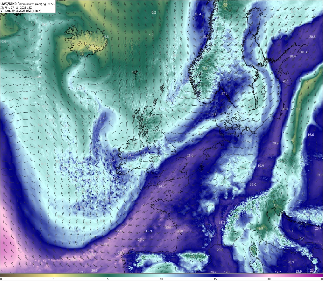The width and height of the screenshot is (323, 281).
Task: Click the map value '20.1' east of the Baltic
Action: click(286, 81)
